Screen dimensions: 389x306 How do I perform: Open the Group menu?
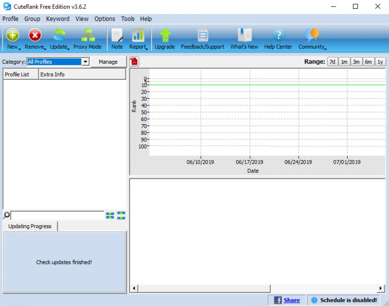[x=32, y=19]
